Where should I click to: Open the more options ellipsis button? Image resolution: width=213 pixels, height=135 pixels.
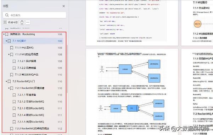(x=28, y=22)
